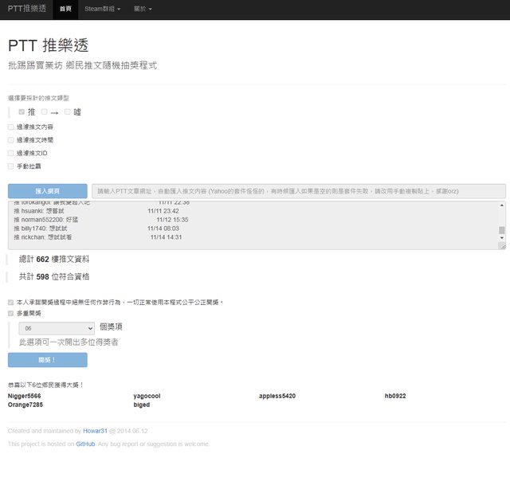Click the 開獎！ draw button

coord(48,360)
